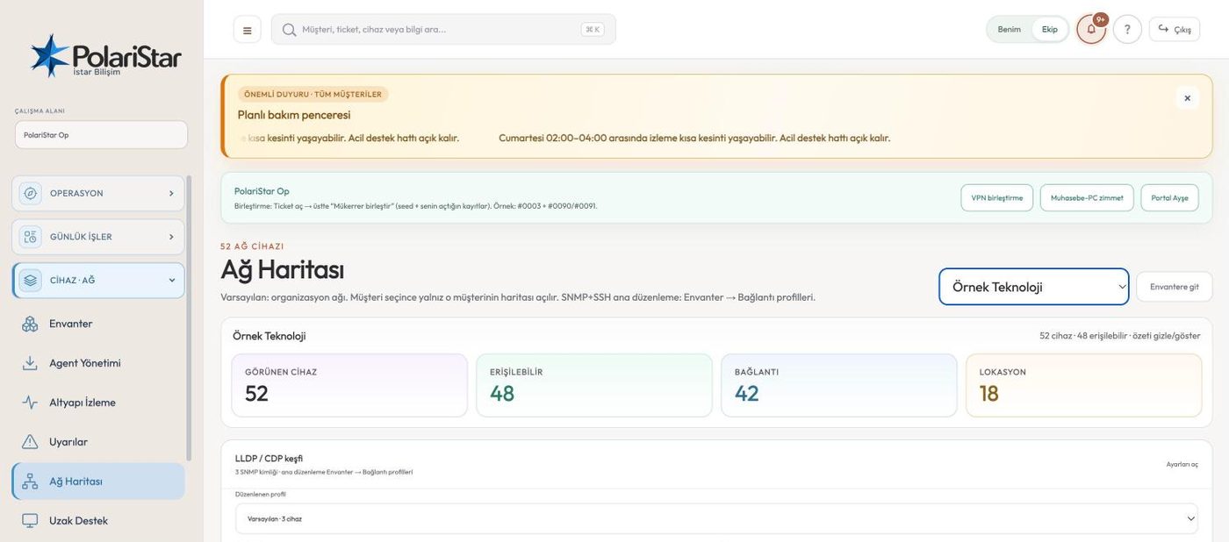Click the Envantere git button
The height and width of the screenshot is (542, 1229).
coord(1175,287)
